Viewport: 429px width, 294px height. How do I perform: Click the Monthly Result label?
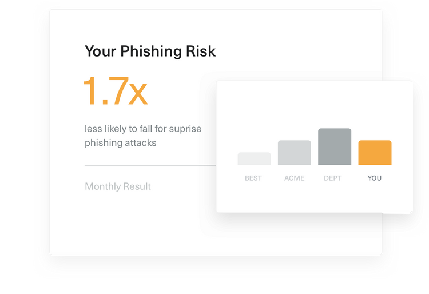(x=118, y=186)
